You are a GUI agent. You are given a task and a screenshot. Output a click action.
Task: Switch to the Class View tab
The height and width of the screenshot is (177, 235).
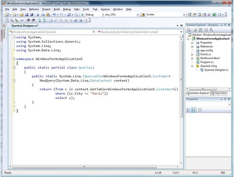[x=219, y=93]
